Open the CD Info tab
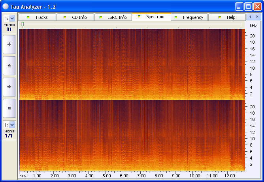The image size is (264, 182). (75, 17)
